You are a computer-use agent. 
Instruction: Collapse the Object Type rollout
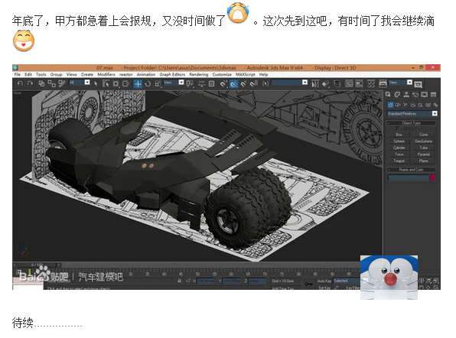pyautogui.click(x=411, y=123)
